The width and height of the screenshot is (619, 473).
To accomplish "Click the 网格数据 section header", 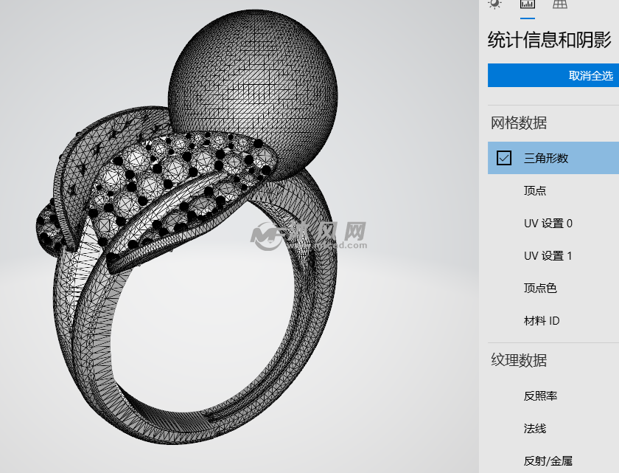I will (x=519, y=123).
